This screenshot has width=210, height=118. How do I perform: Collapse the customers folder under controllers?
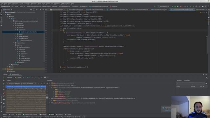[15, 30]
